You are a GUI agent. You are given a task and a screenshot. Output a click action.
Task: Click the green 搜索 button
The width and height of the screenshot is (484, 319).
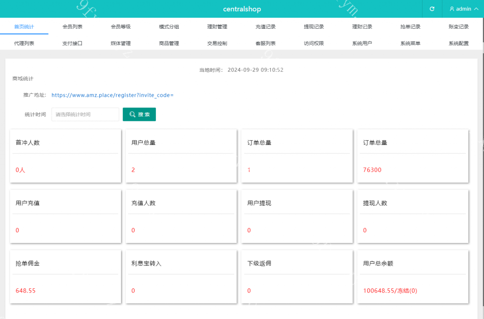(139, 114)
